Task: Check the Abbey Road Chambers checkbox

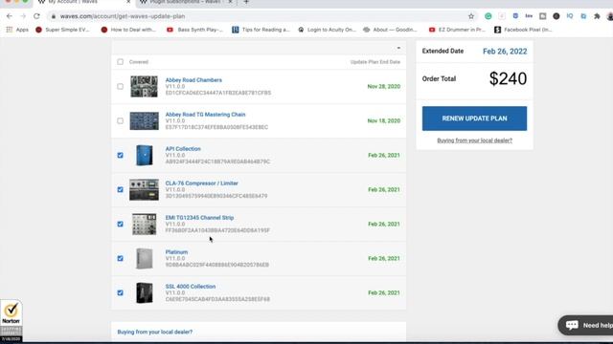Action: pyautogui.click(x=120, y=86)
